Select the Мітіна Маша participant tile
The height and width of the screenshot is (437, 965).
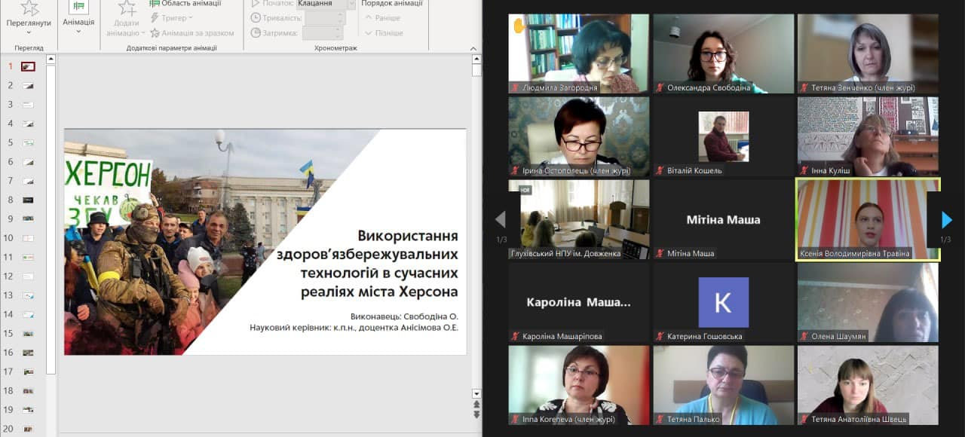(x=724, y=219)
